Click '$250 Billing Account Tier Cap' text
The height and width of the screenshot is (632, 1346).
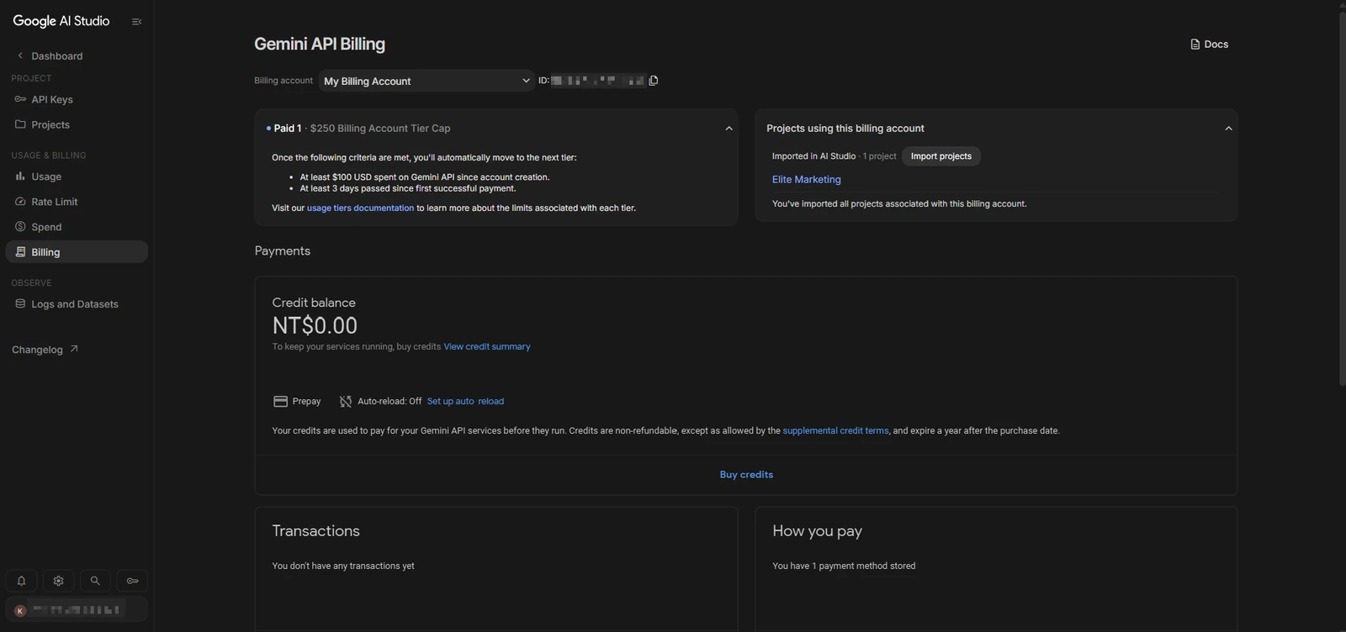[380, 129]
